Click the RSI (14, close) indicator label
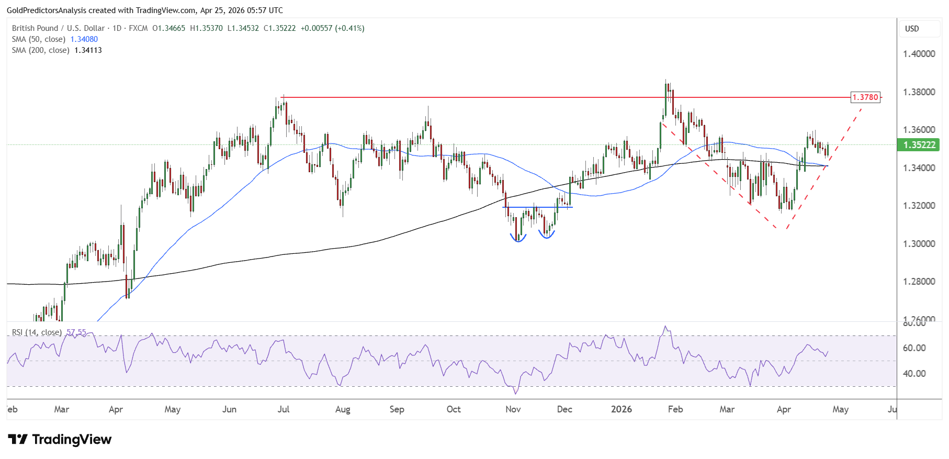Viewport: 949px width, 459px height. 37,332
